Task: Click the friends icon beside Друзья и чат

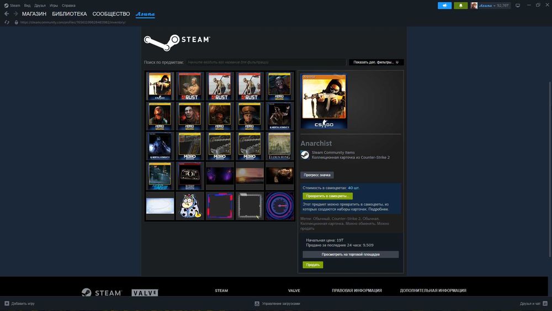Action: tap(545, 303)
